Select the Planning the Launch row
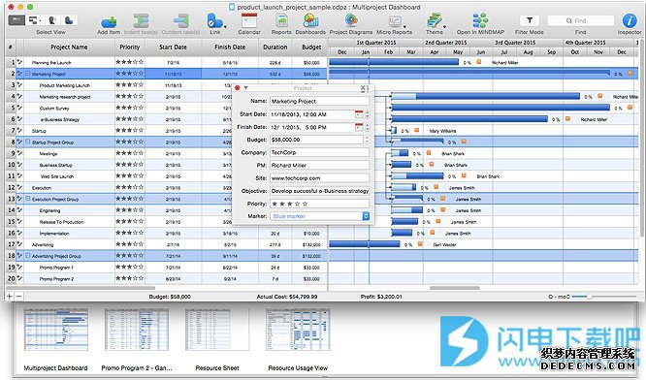 pyautogui.click(x=166, y=62)
